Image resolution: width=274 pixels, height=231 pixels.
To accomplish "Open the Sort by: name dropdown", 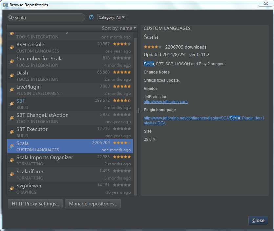I will 119,28.
